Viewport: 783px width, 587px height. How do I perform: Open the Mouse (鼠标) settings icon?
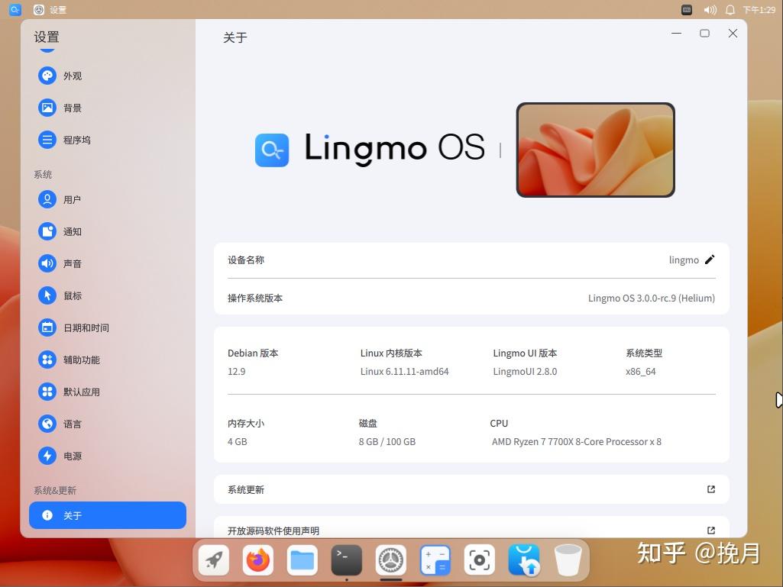click(x=48, y=295)
